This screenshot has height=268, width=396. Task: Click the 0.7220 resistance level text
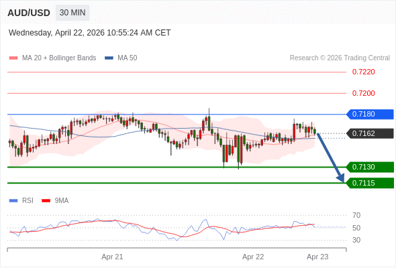click(x=363, y=72)
